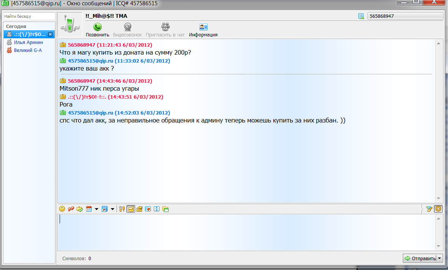Click the green windows/tabs icon
The width and height of the screenshot is (448, 270).
tap(166, 209)
